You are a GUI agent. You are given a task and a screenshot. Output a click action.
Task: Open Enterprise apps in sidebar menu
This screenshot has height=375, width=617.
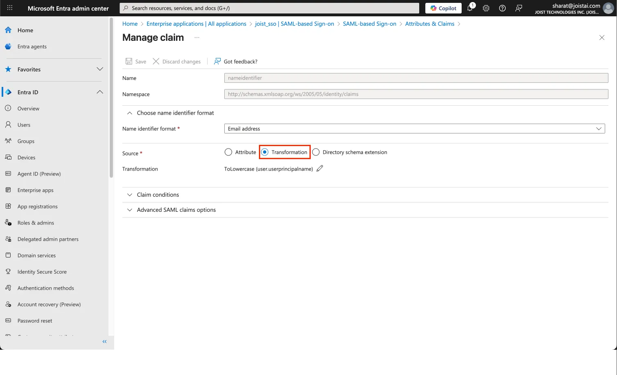click(x=35, y=190)
